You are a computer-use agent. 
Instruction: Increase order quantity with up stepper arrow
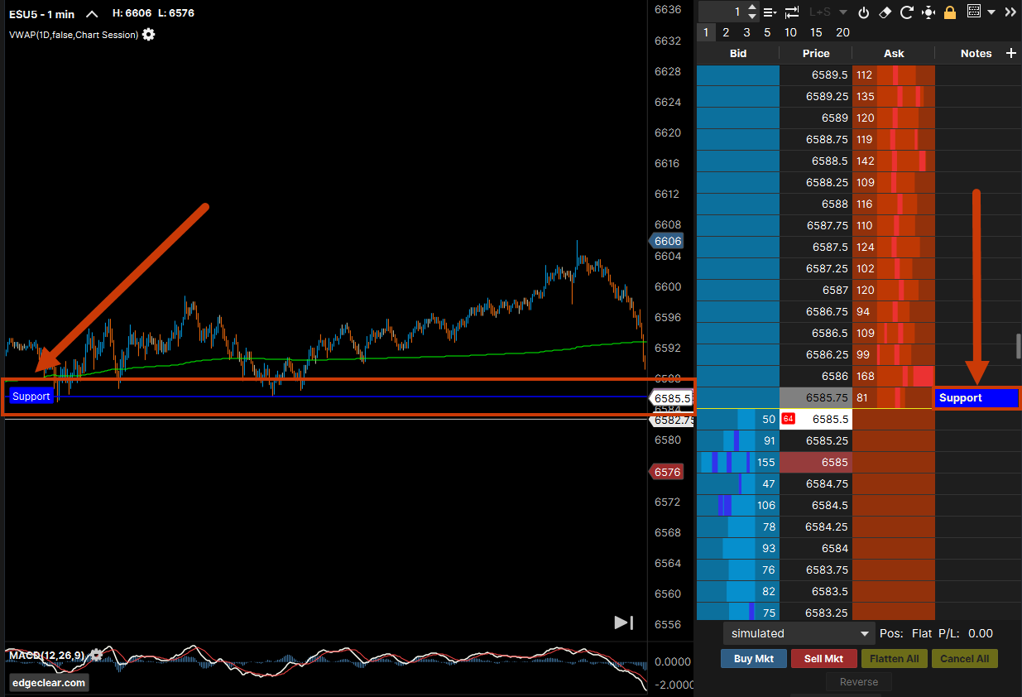click(x=751, y=7)
